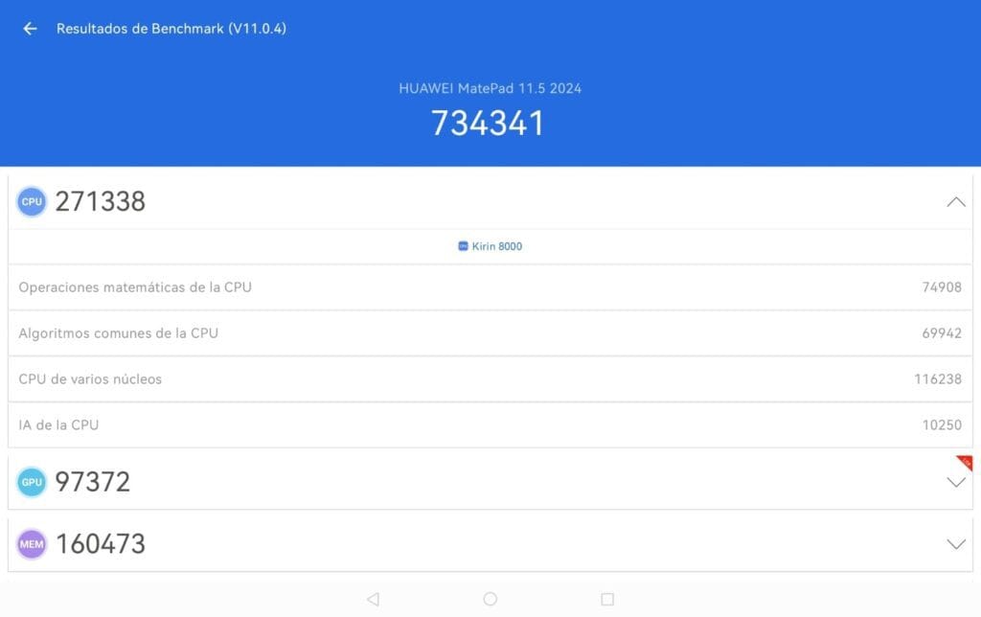Tap the back arrow icon
The height and width of the screenshot is (617, 981).
click(x=30, y=29)
